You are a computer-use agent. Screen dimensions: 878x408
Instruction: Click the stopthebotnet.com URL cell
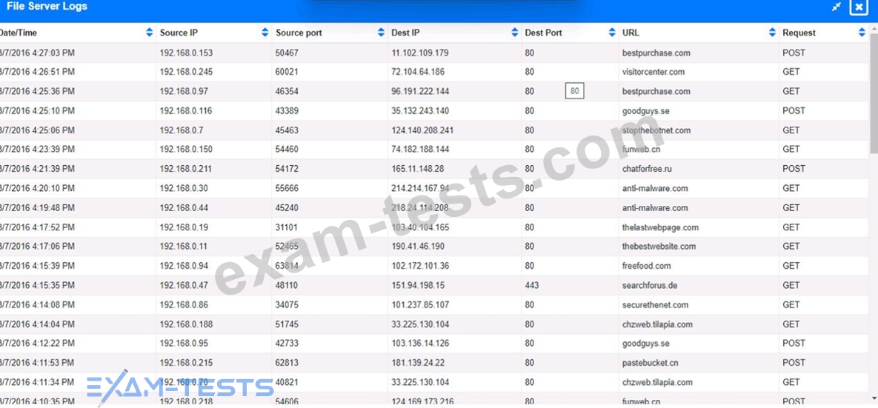tap(656, 130)
